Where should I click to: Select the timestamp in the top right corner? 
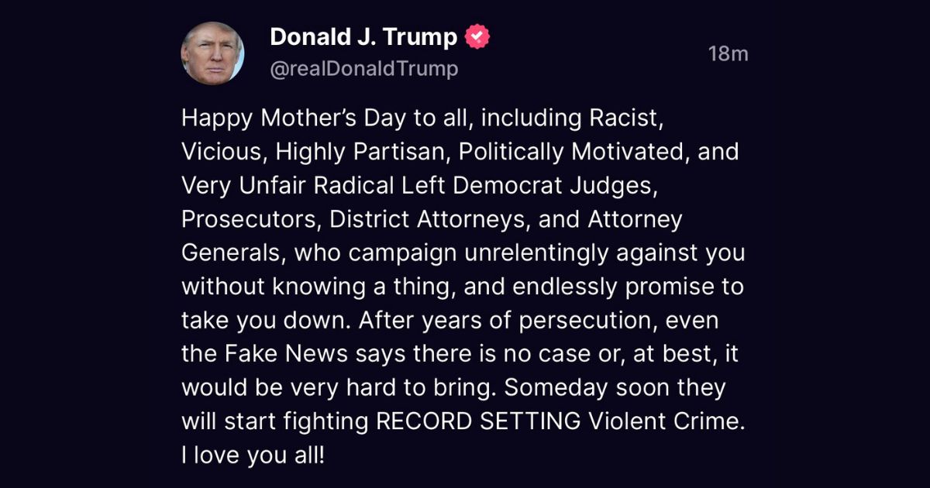728,54
